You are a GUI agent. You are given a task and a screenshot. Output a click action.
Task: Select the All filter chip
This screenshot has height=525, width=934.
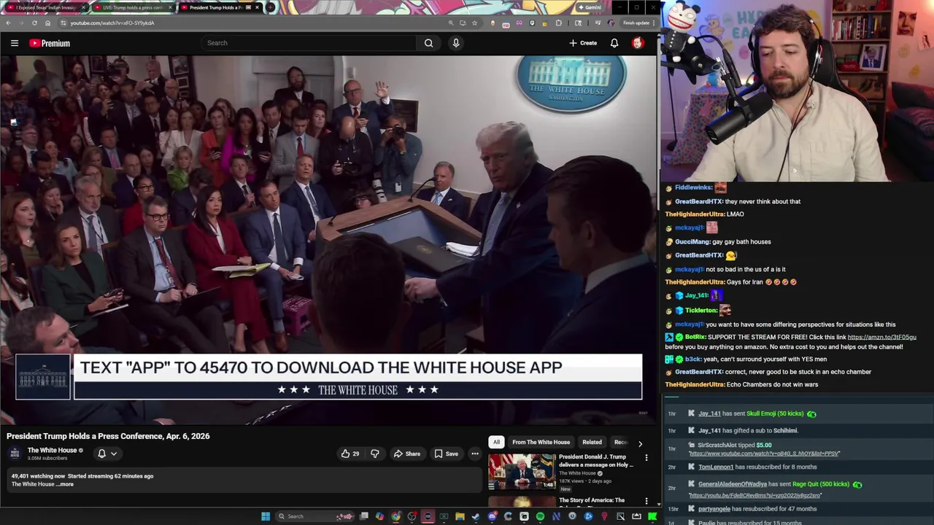coord(496,442)
